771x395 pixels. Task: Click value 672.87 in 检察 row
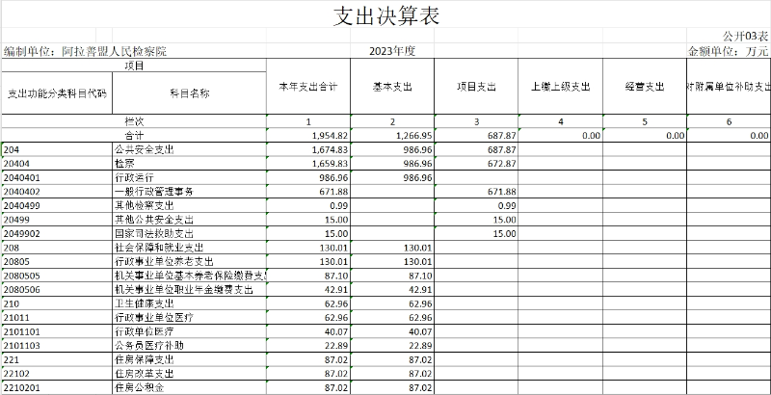(476, 163)
